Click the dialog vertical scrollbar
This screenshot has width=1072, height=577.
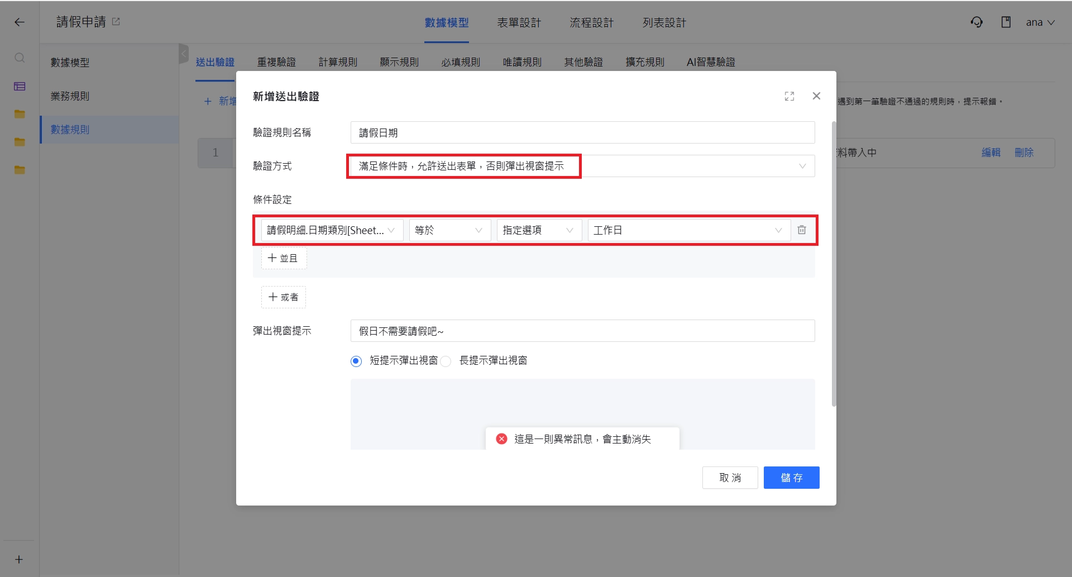(834, 264)
